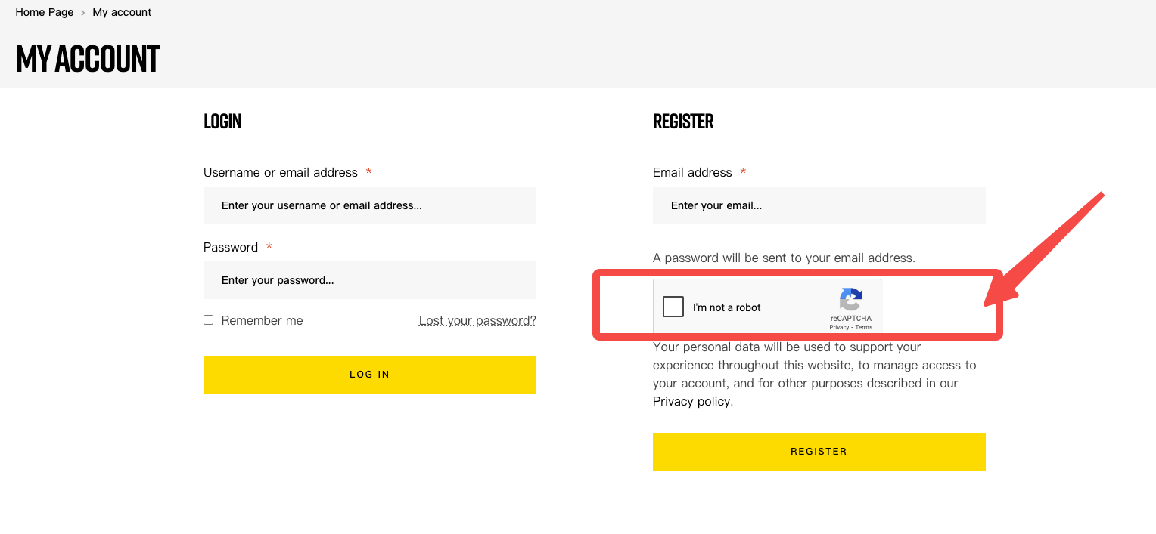The image size is (1156, 534).
Task: Open the Privacy policy link
Action: coord(691,402)
